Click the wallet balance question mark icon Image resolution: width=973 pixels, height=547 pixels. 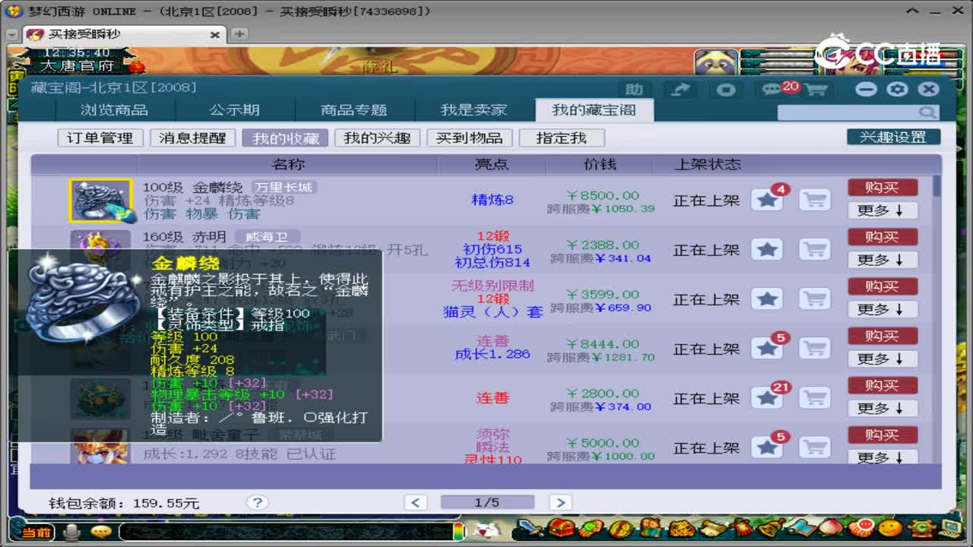point(258,502)
